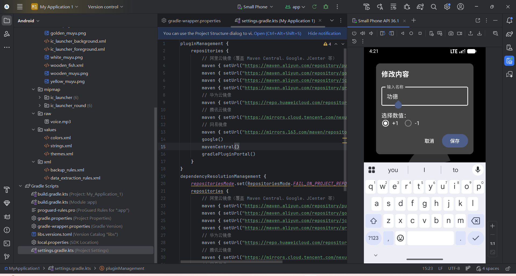
Task: Open the Notifications bell panel
Action: point(509,20)
